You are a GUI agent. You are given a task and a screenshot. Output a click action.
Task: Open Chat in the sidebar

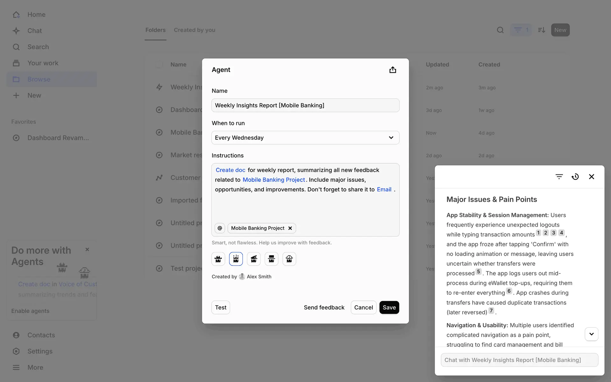click(34, 31)
